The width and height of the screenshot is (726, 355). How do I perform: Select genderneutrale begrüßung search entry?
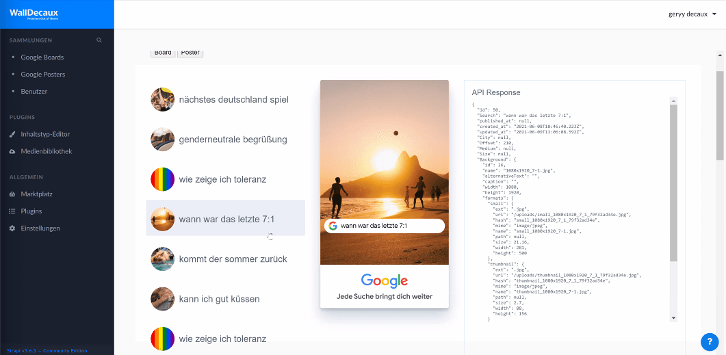(226, 140)
